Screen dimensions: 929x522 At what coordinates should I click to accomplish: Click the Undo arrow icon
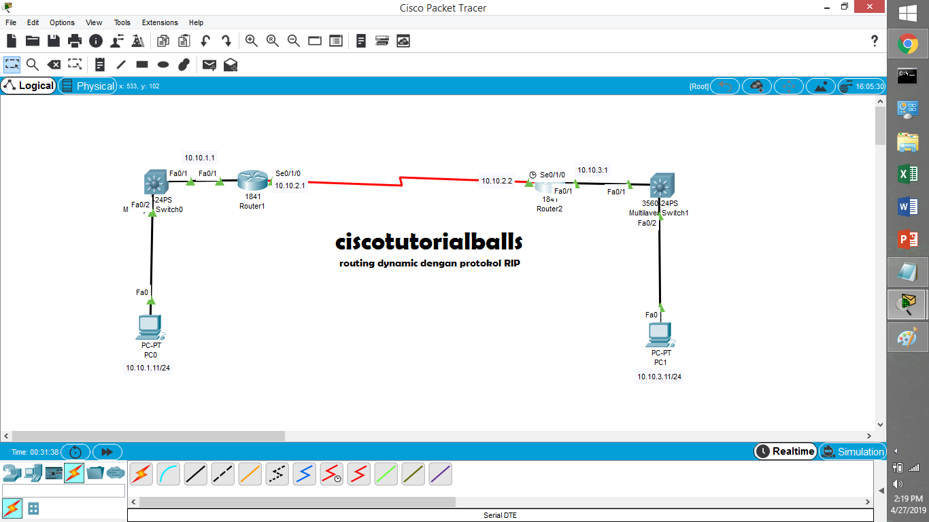[x=205, y=41]
